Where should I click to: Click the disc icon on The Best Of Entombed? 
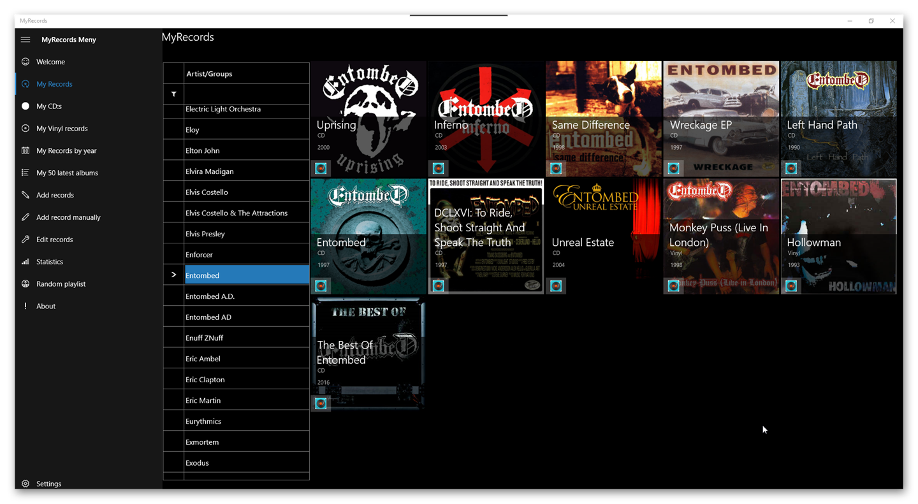(x=321, y=403)
